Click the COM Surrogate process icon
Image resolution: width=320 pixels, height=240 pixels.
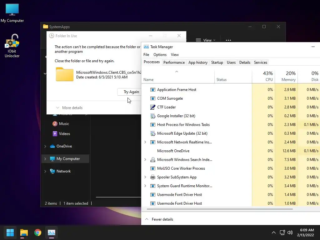[152, 98]
